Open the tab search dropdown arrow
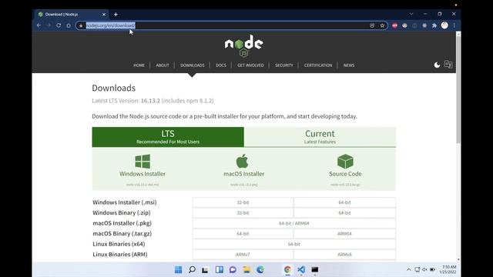 pos(411,14)
